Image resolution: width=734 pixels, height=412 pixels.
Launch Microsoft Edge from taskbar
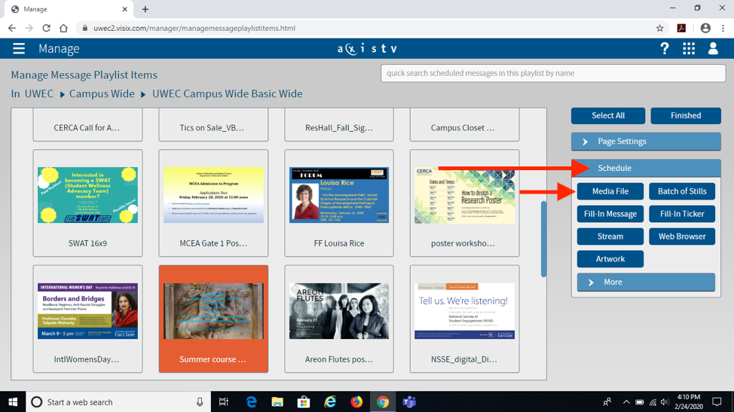click(251, 401)
